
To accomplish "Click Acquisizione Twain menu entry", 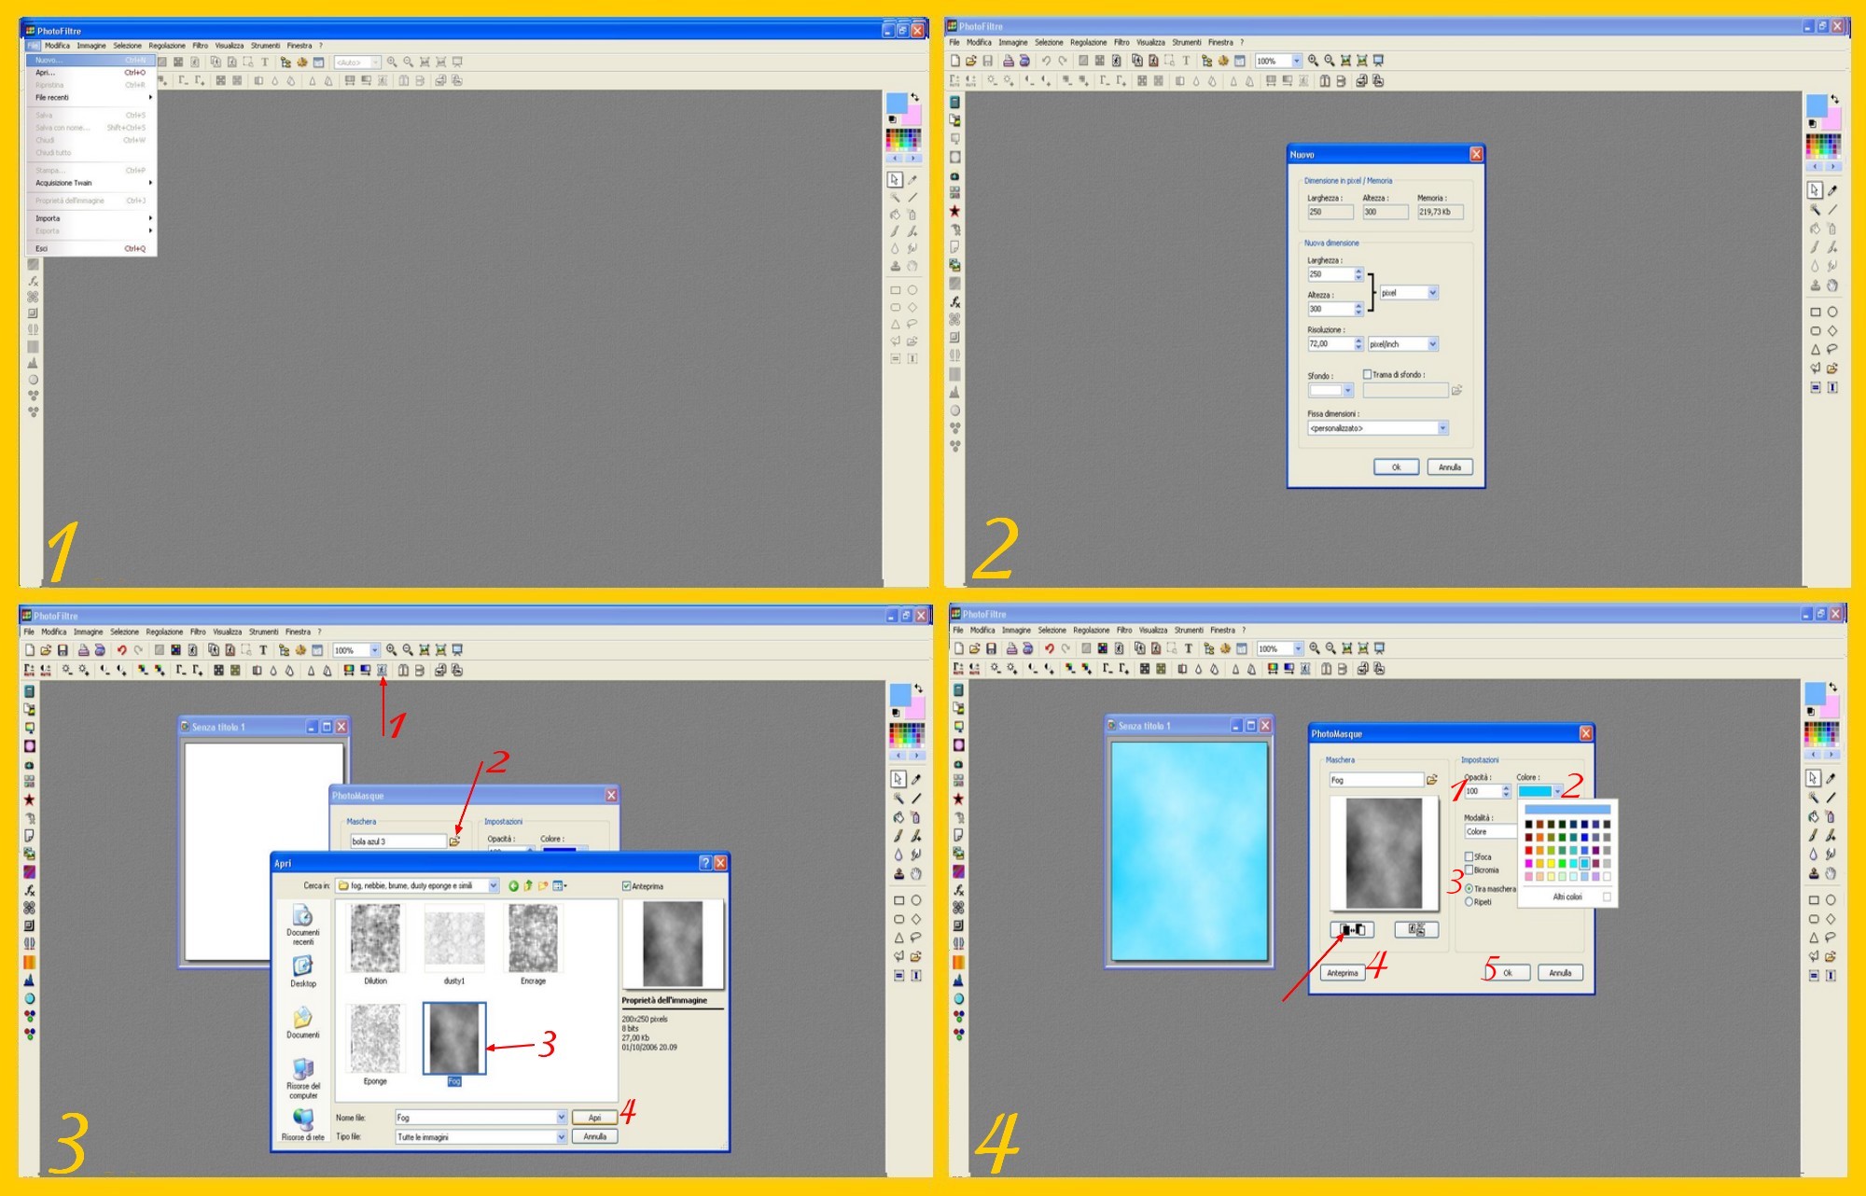I will pyautogui.click(x=63, y=183).
